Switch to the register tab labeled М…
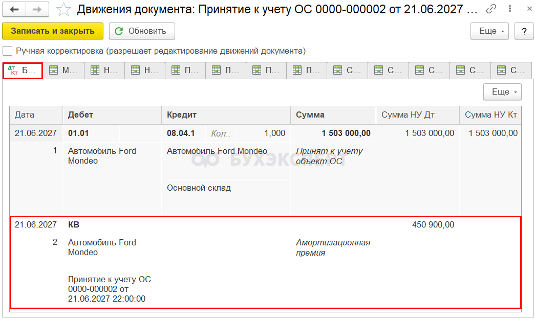The height and width of the screenshot is (319, 535). (x=63, y=71)
